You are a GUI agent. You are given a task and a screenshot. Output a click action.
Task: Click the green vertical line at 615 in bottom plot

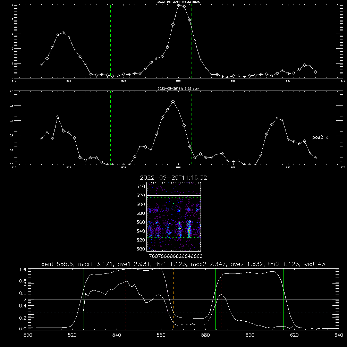(283, 299)
